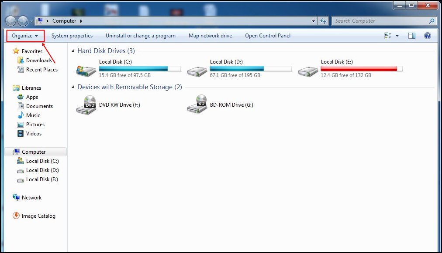Show the preview pane

pyautogui.click(x=411, y=35)
